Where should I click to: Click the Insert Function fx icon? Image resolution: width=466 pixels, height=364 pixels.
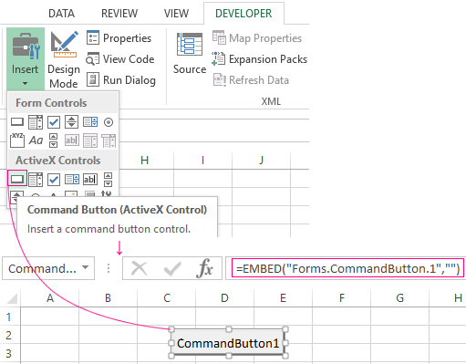(204, 268)
